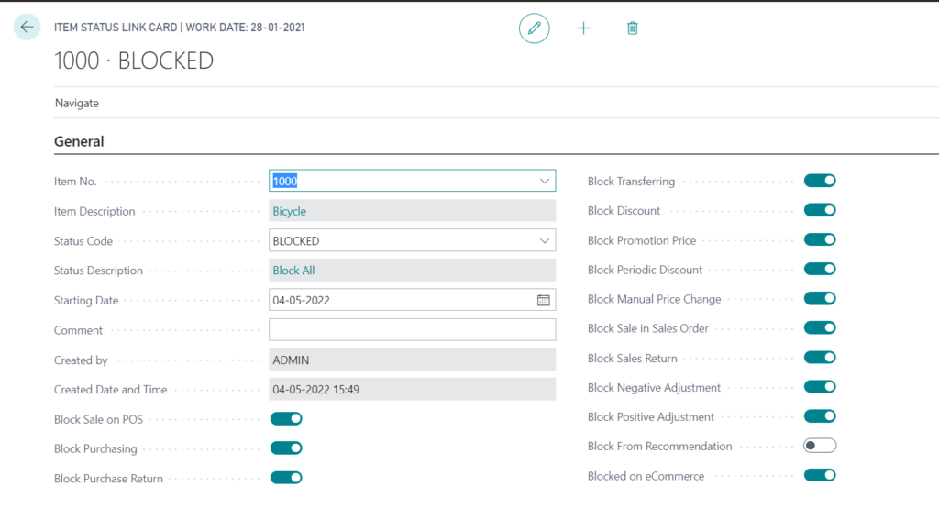
Task: Follow the Block All status link
Action: coord(293,271)
